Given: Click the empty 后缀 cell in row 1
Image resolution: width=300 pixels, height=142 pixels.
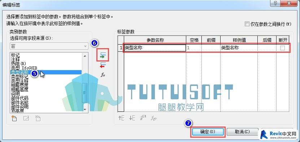Looking at the screenshot, I should click(267, 48).
